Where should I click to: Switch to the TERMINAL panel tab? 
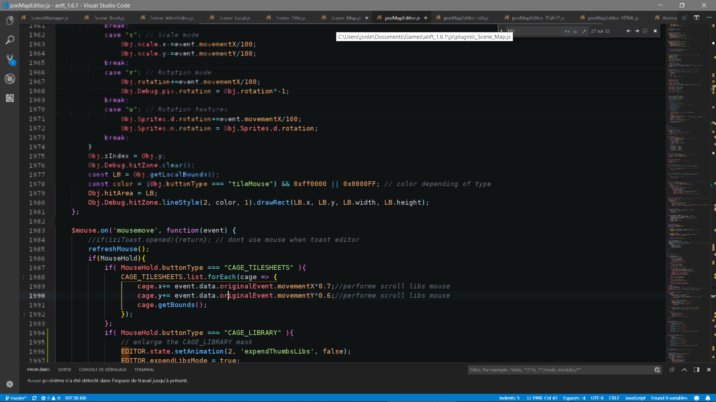[x=144, y=370]
